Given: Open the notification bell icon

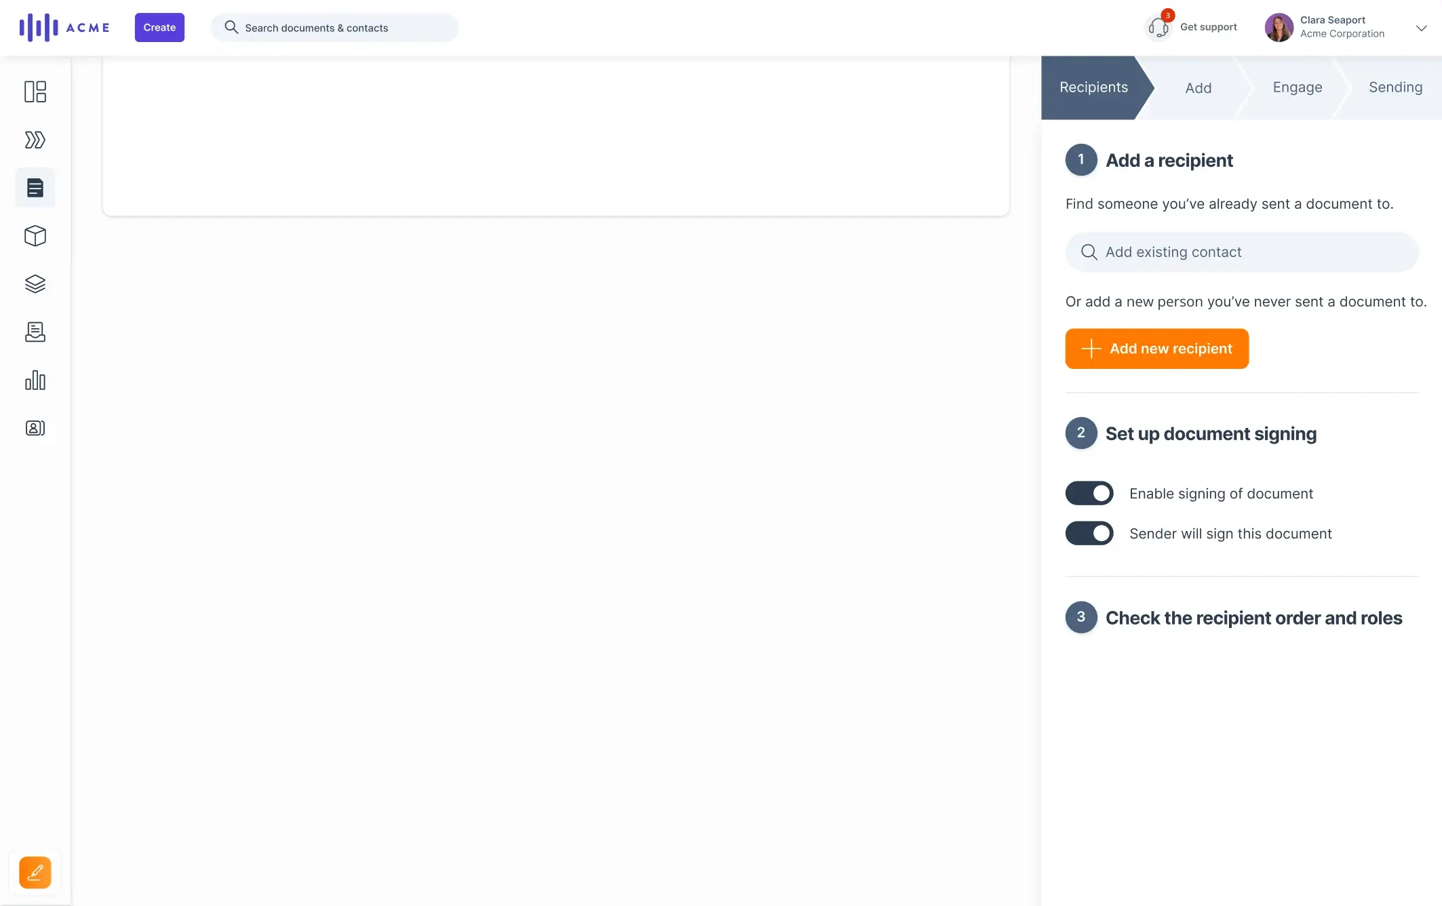Looking at the screenshot, I should 1157,27.
